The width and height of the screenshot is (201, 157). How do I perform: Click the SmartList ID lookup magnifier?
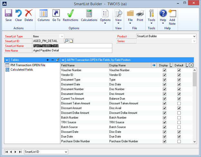[66, 41]
